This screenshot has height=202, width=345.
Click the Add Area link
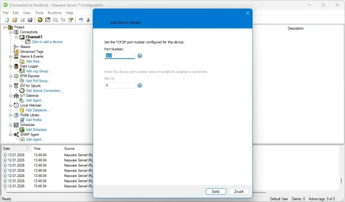pos(34,61)
